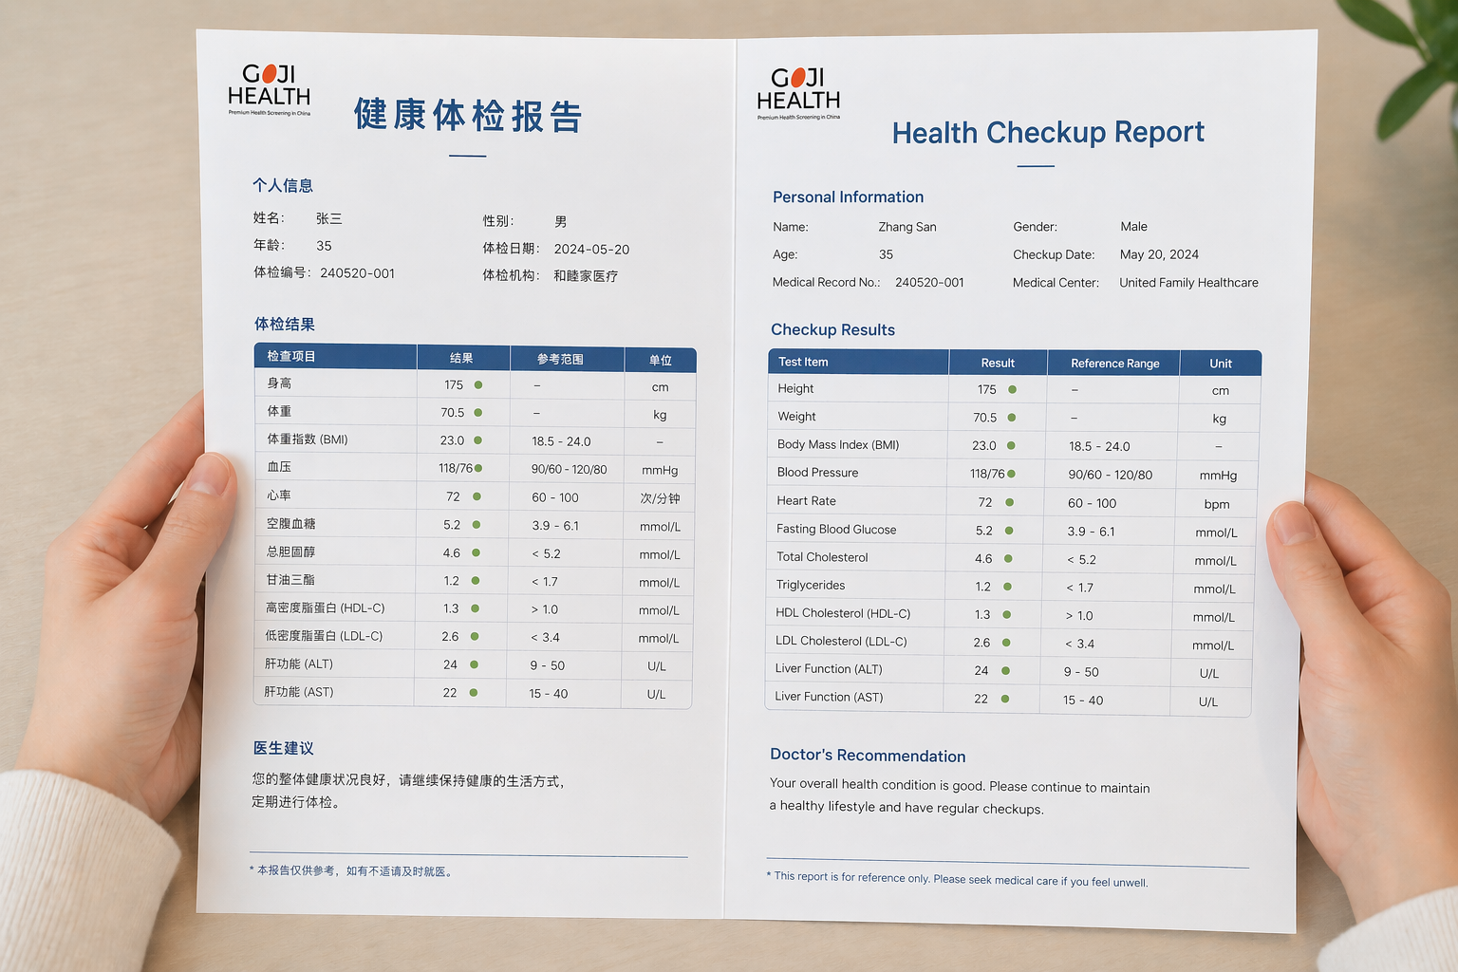Click the '个人信息' heading
This screenshot has width=1458, height=972.
point(283,185)
